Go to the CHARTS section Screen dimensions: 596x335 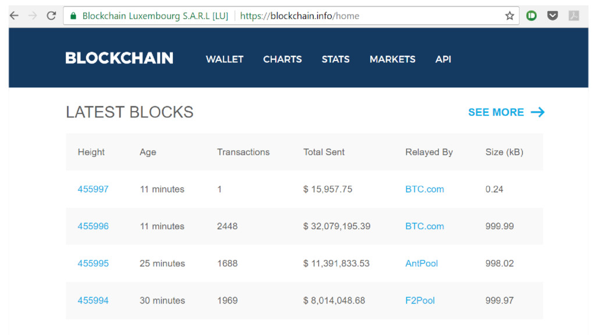tap(282, 59)
